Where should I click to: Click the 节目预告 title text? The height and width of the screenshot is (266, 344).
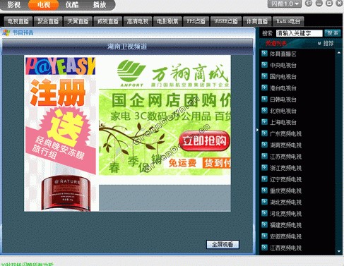(x=23, y=32)
